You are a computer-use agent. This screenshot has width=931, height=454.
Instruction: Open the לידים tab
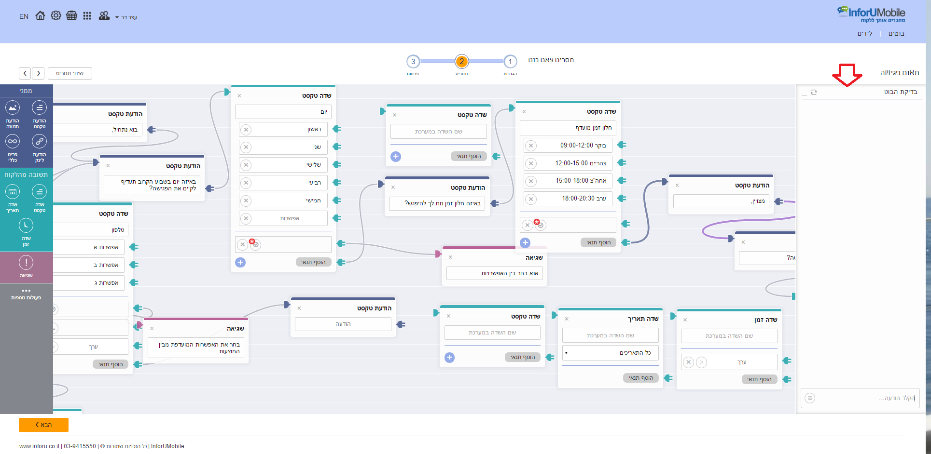tap(865, 33)
